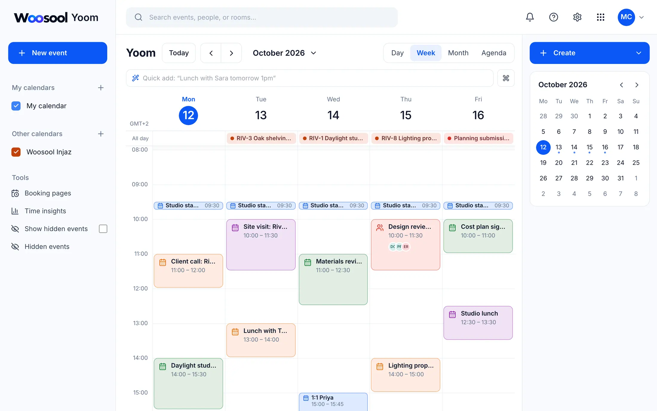Add a calendar under My calendars

coord(101,88)
